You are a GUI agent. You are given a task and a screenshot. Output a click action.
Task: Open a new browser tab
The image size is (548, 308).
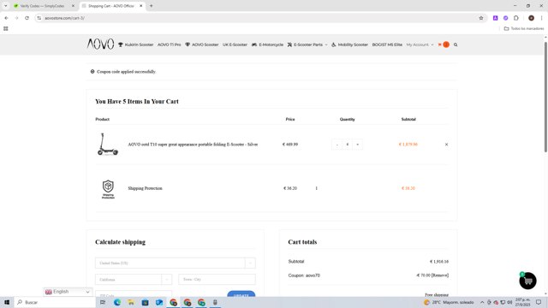(x=151, y=6)
